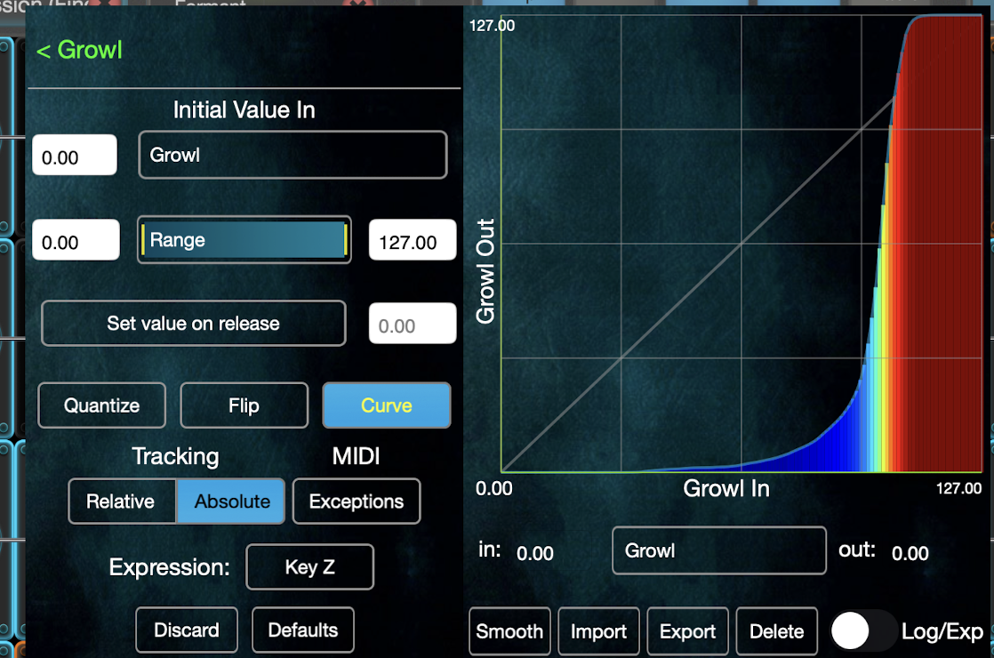Open the Growl curve selector below graph

[x=719, y=551]
